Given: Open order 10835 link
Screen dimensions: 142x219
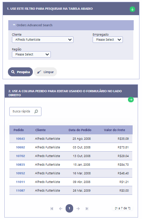Looking at the screenshot, I should click(x=21, y=165).
